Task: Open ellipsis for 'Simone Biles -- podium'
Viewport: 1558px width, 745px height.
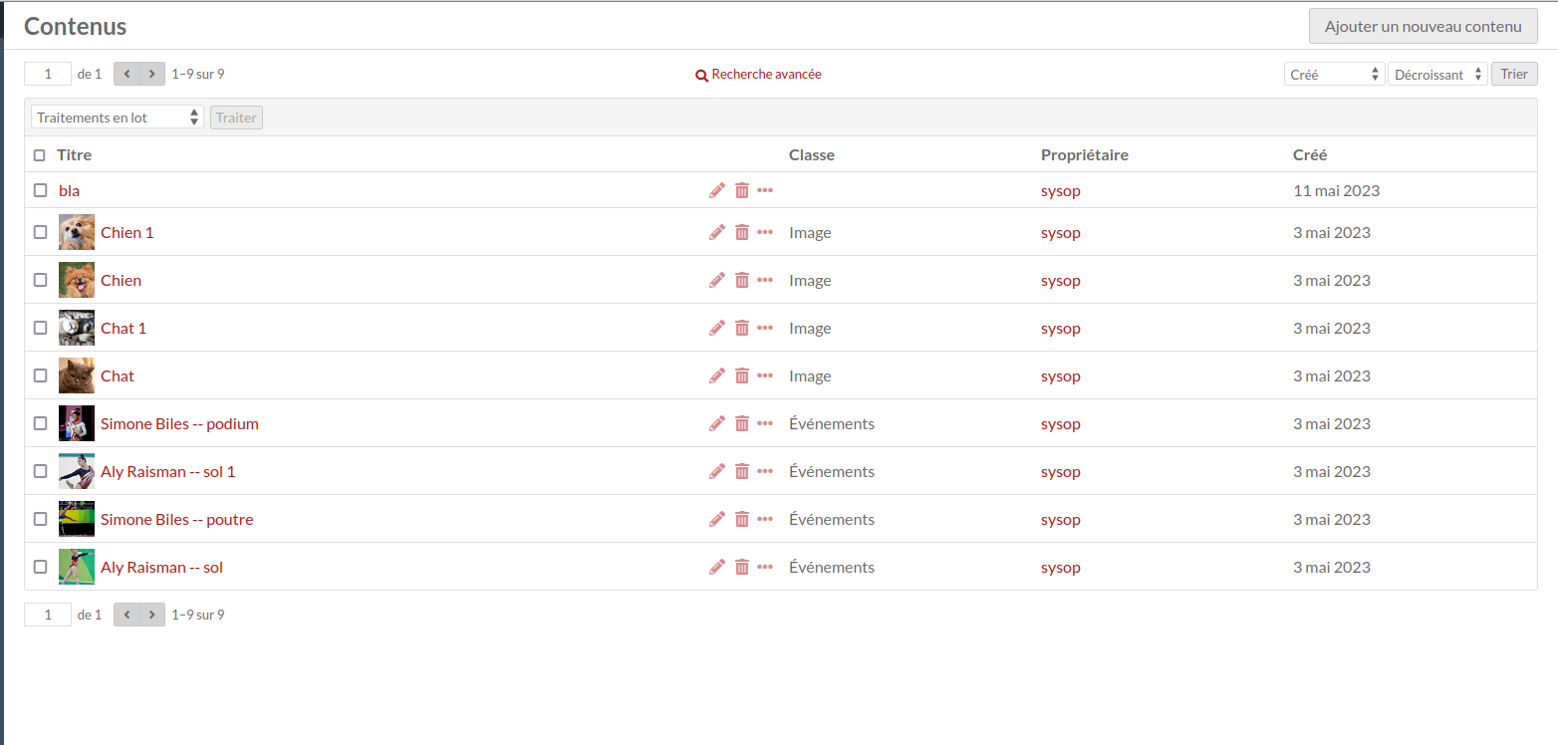Action: [765, 423]
